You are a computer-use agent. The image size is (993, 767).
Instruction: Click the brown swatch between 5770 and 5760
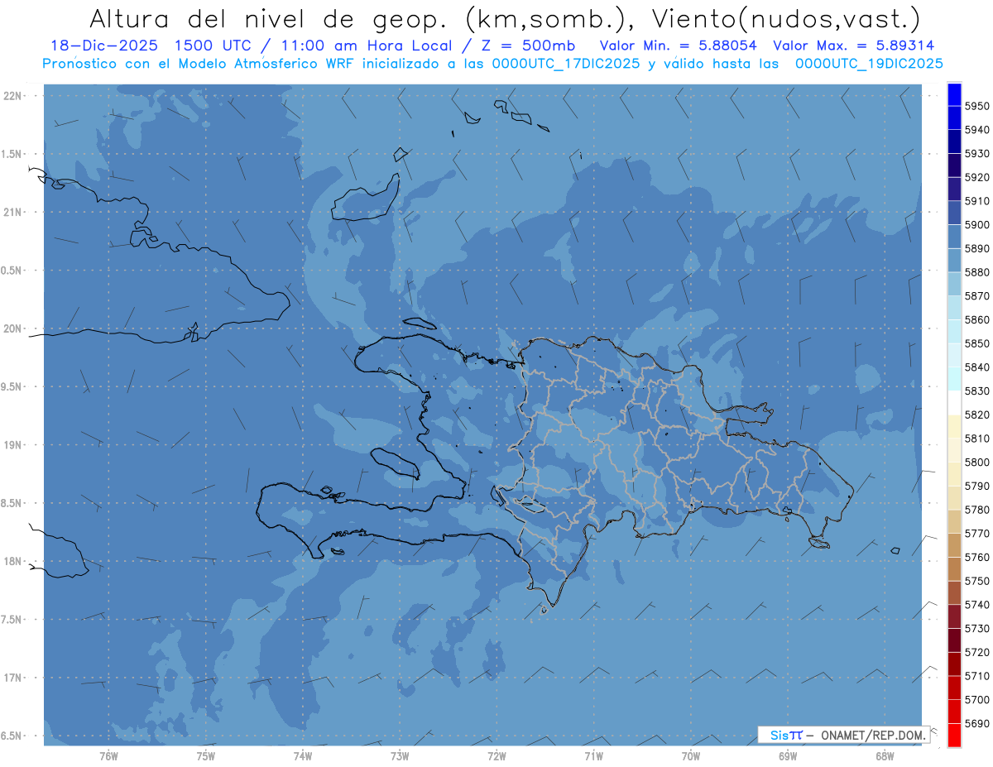[954, 545]
